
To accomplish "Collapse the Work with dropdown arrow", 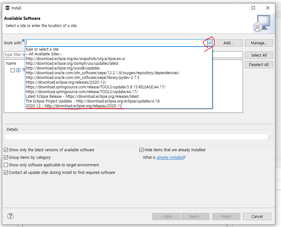I will pyautogui.click(x=210, y=43).
